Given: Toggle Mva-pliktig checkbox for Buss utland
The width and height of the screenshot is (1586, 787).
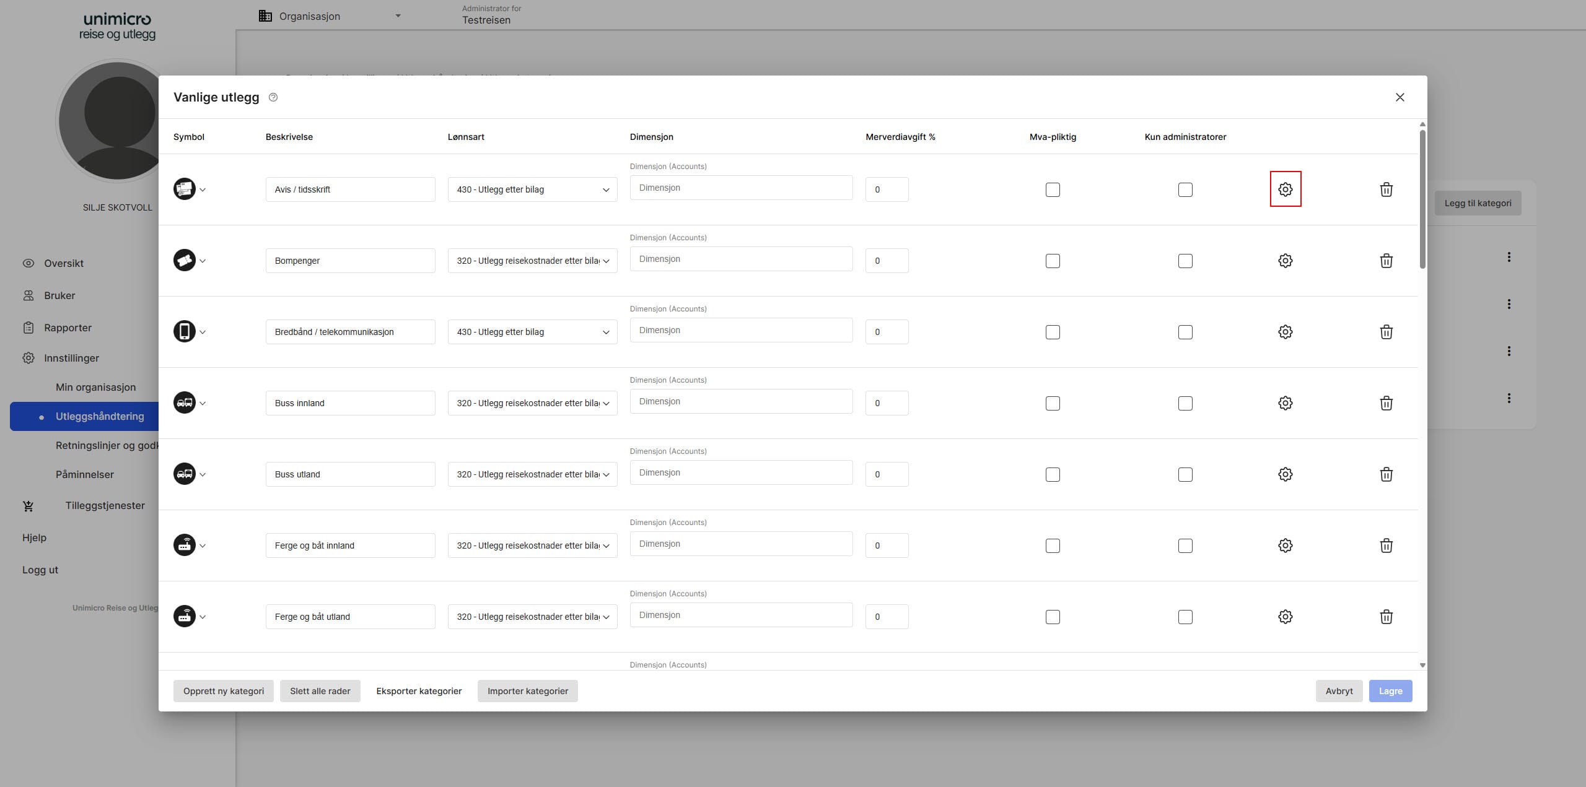Looking at the screenshot, I should point(1053,474).
